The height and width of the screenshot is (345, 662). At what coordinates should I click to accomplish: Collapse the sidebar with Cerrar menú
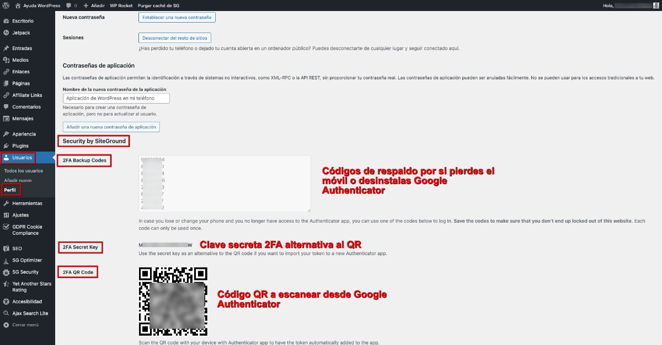[21, 325]
